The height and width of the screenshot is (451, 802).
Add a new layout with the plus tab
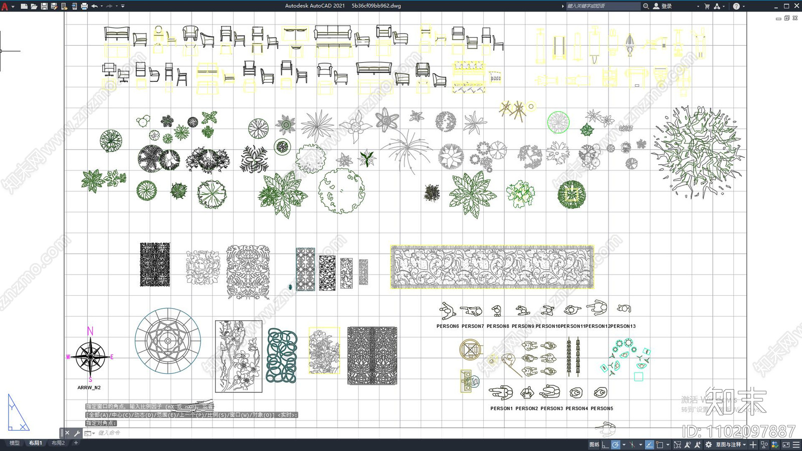click(x=76, y=443)
